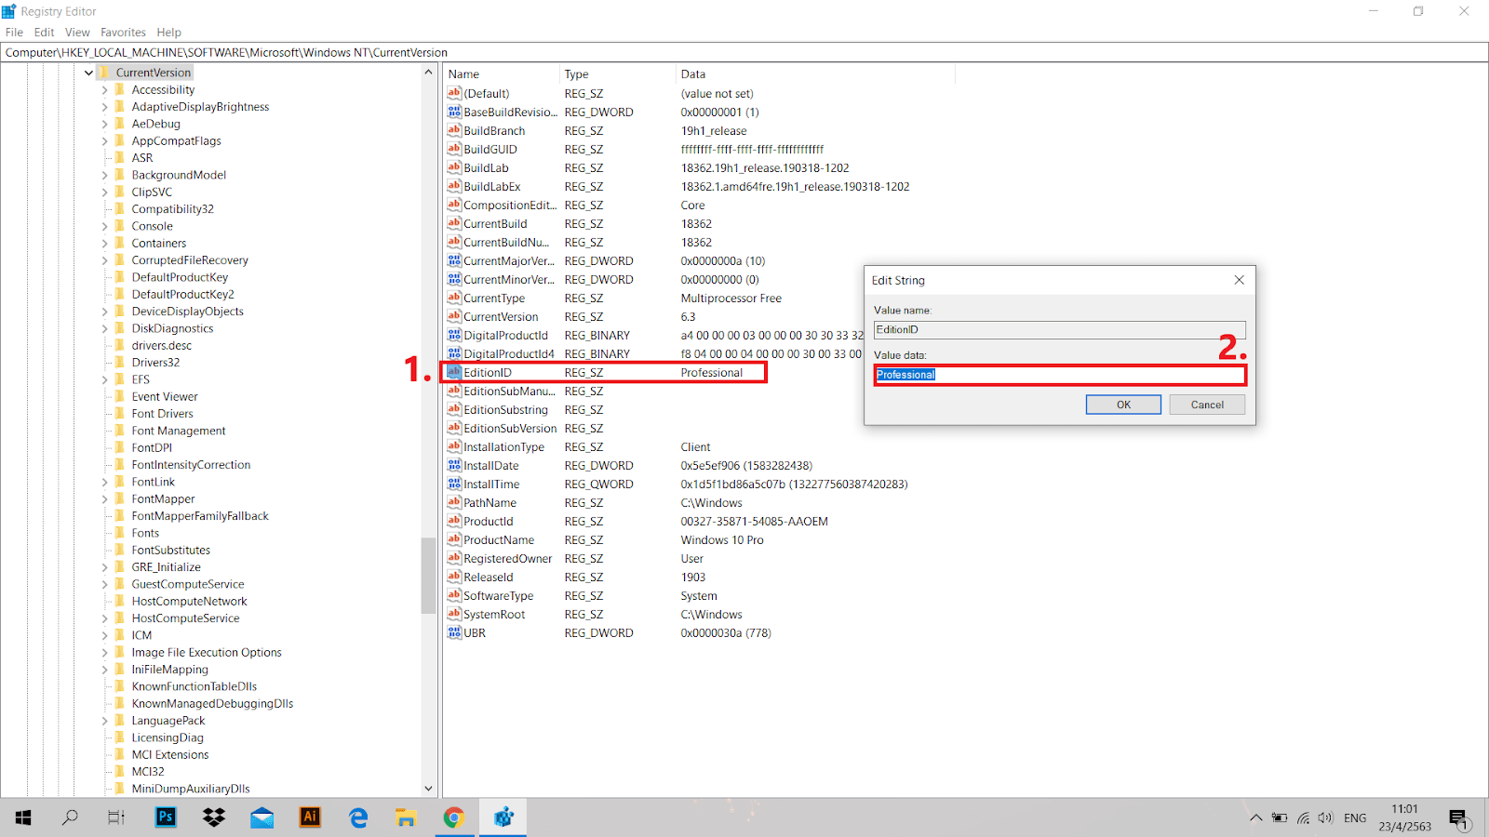
Task: Click the Registry Editor taskbar icon
Action: [x=503, y=817]
